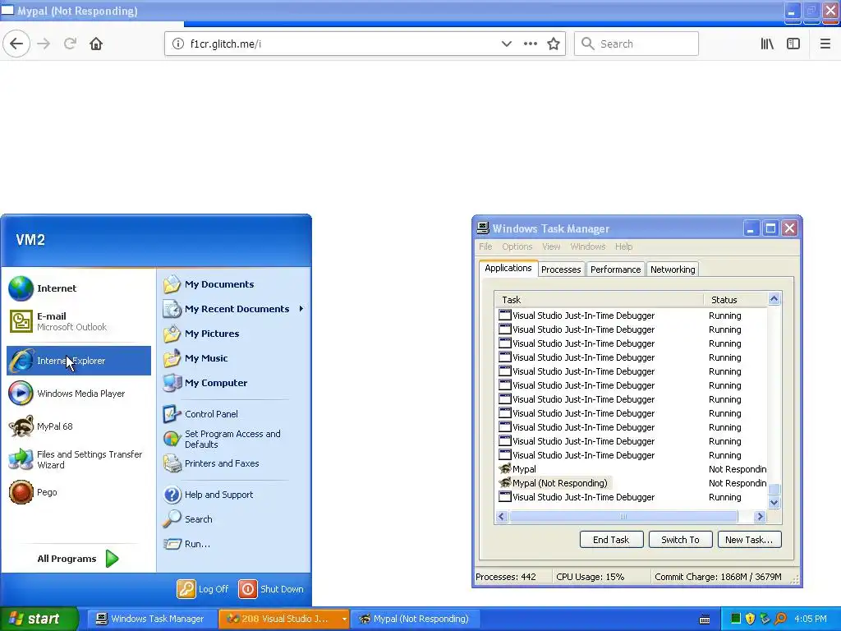Image resolution: width=841 pixels, height=631 pixels.
Task: Open Task Manager Options menu
Action: (517, 246)
